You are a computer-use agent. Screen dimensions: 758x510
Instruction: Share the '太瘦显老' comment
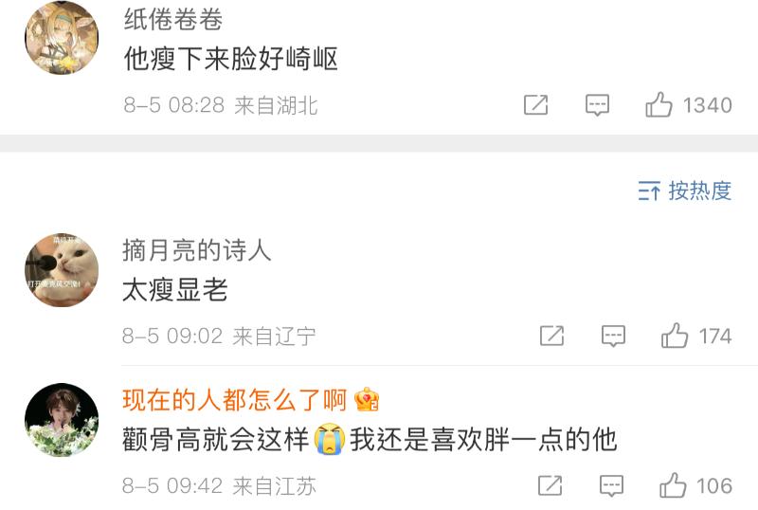pos(551,336)
